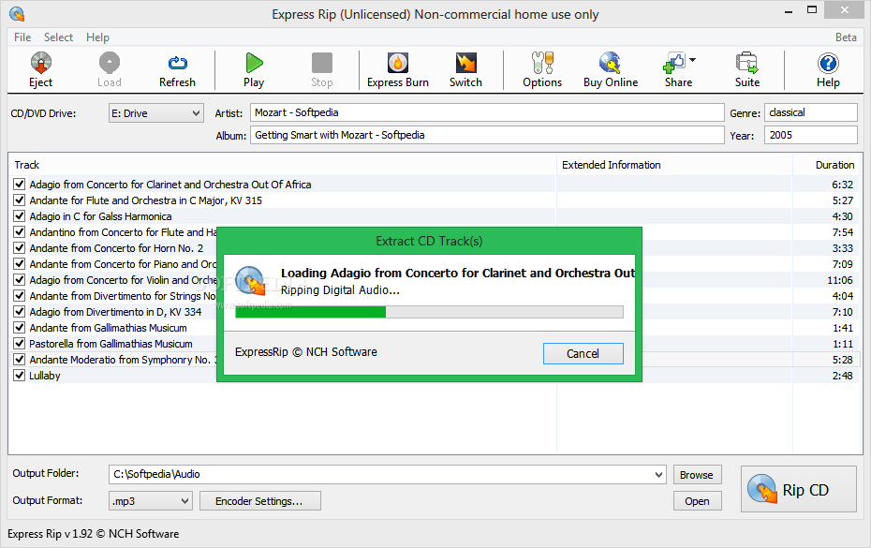This screenshot has width=871, height=548.
Task: Open the Switch converter tool
Action: [465, 70]
